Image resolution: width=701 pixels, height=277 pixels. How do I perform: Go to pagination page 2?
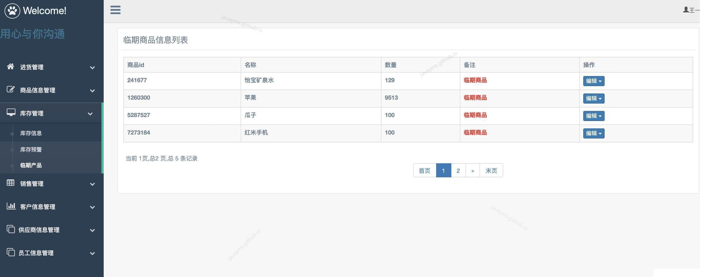tap(458, 170)
